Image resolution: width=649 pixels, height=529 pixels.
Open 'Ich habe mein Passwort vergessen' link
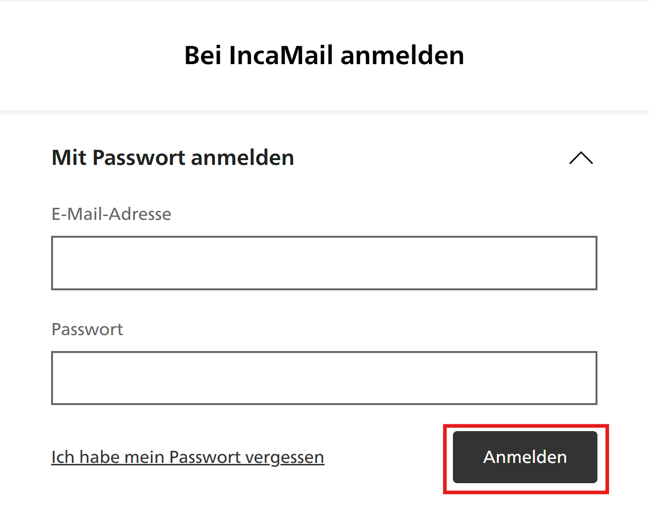[x=187, y=457]
